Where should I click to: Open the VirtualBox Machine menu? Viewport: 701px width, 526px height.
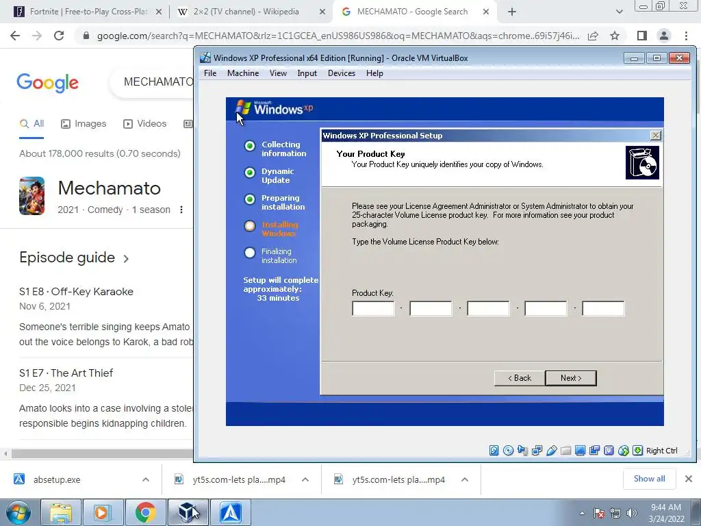[x=243, y=73]
